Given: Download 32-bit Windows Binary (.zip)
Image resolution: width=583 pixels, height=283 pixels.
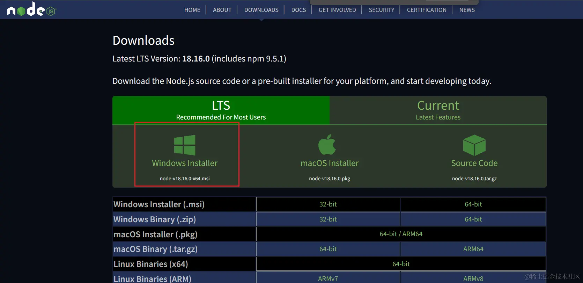Looking at the screenshot, I should [x=328, y=219].
